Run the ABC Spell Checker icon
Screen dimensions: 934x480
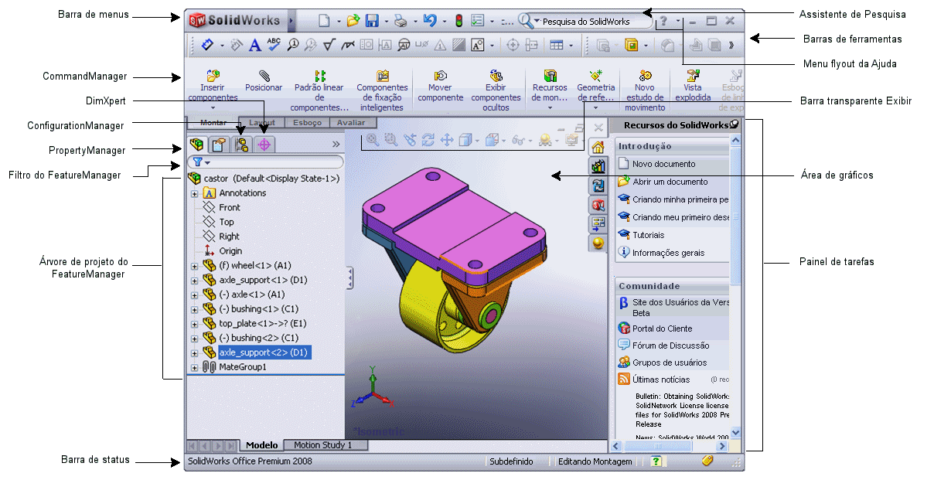click(274, 46)
